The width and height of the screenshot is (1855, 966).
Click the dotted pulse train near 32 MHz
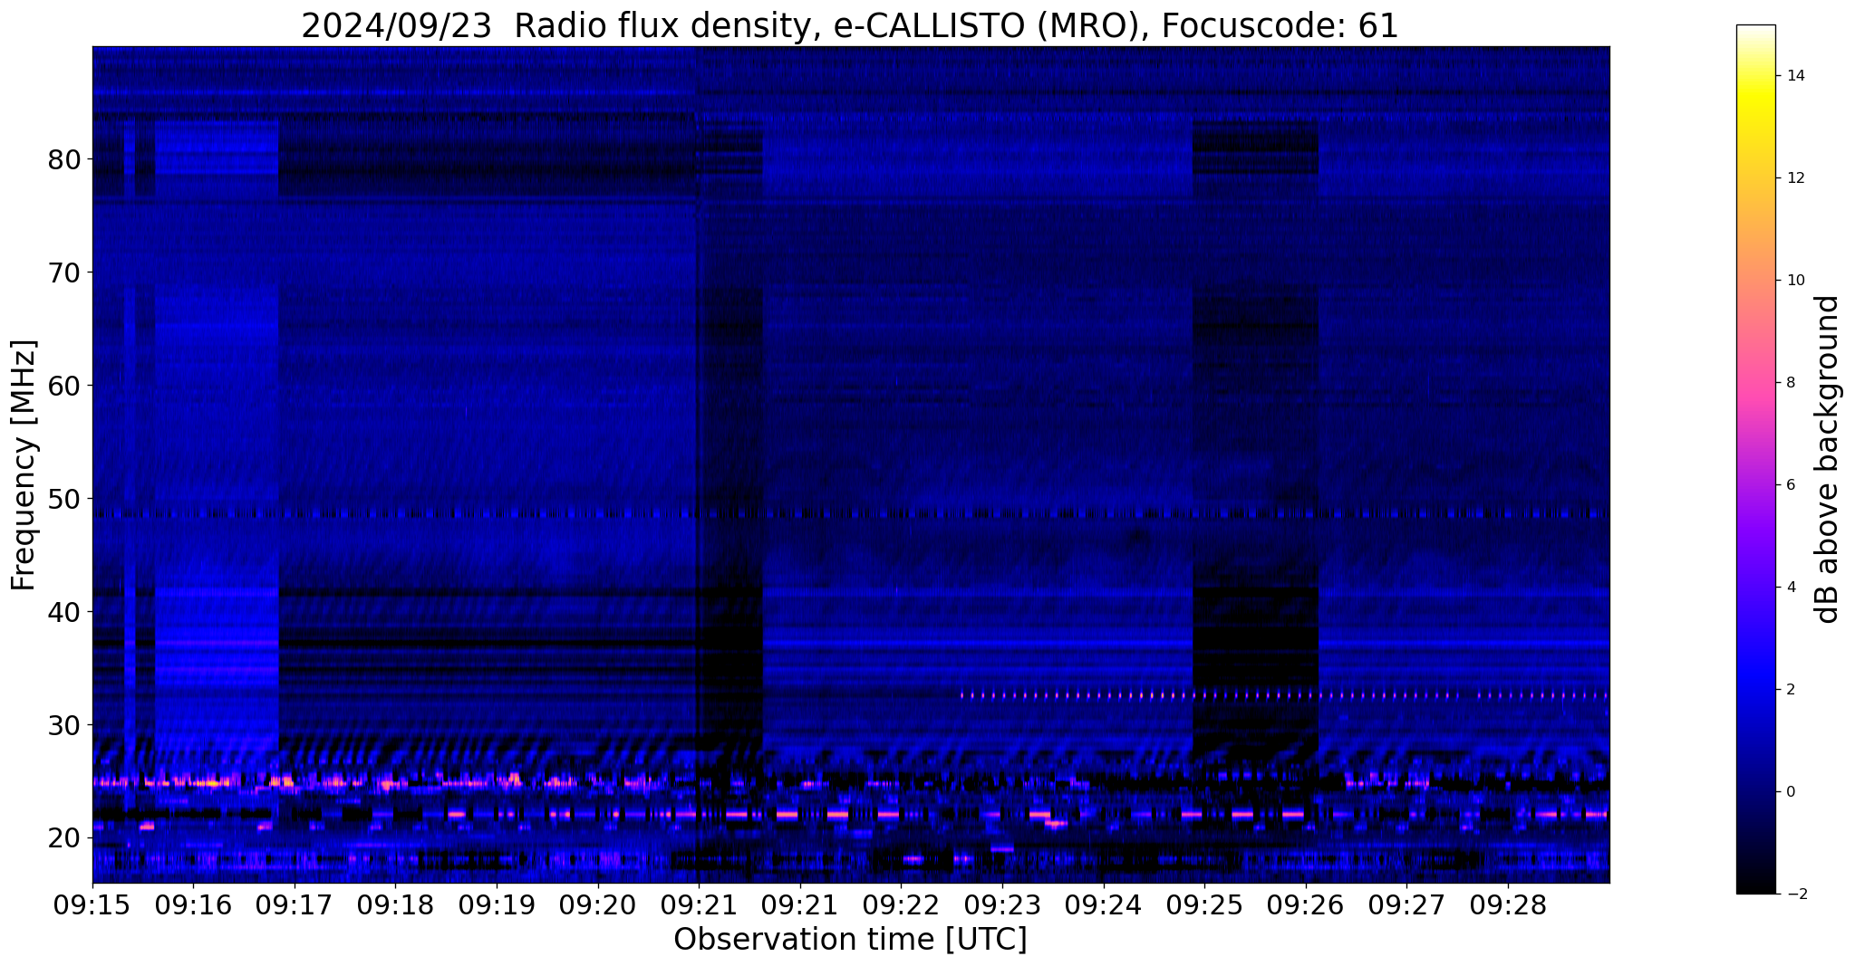coord(1284,695)
